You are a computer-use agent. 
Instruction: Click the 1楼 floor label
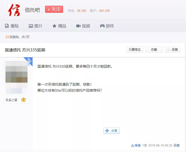point(145,145)
